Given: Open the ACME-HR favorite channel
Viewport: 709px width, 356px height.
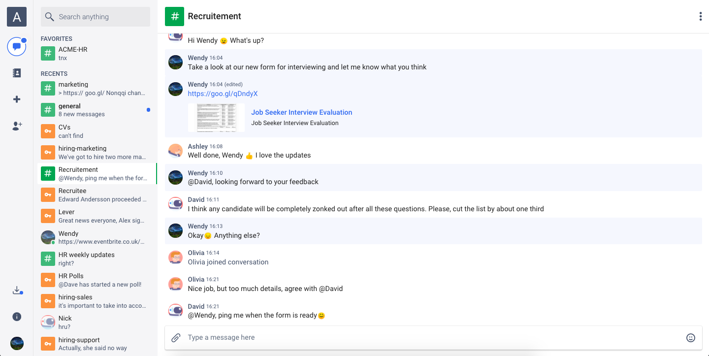Looking at the screenshot, I should click(96, 54).
